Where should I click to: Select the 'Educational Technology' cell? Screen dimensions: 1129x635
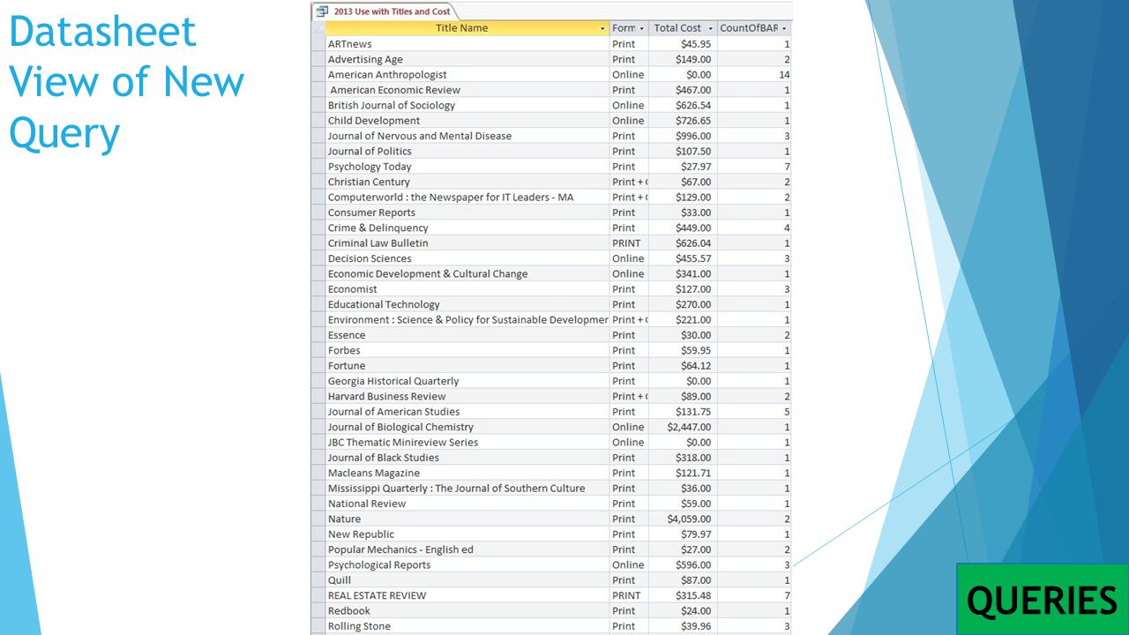pos(467,304)
